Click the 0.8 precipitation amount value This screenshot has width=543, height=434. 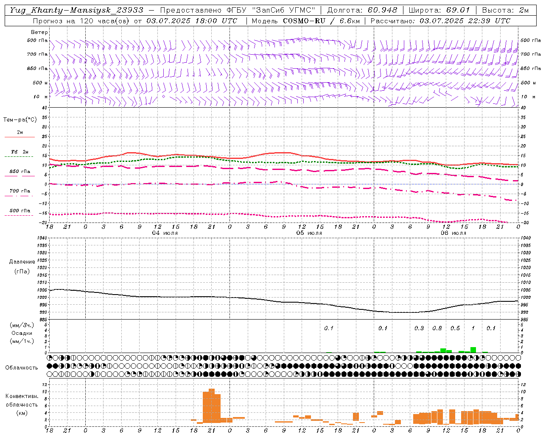(437, 328)
